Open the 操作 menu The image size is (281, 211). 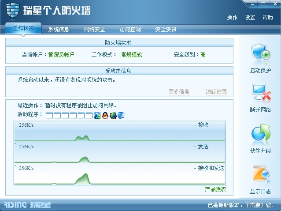[x=232, y=18]
